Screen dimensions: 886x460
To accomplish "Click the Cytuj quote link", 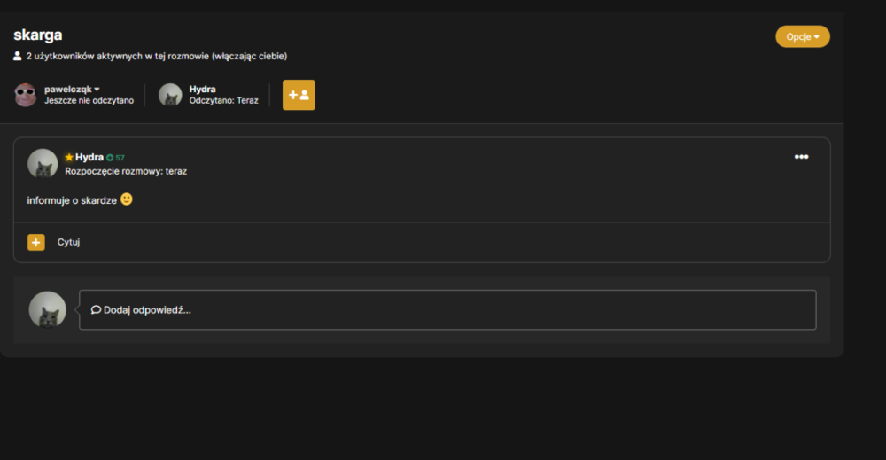I will 68,242.
